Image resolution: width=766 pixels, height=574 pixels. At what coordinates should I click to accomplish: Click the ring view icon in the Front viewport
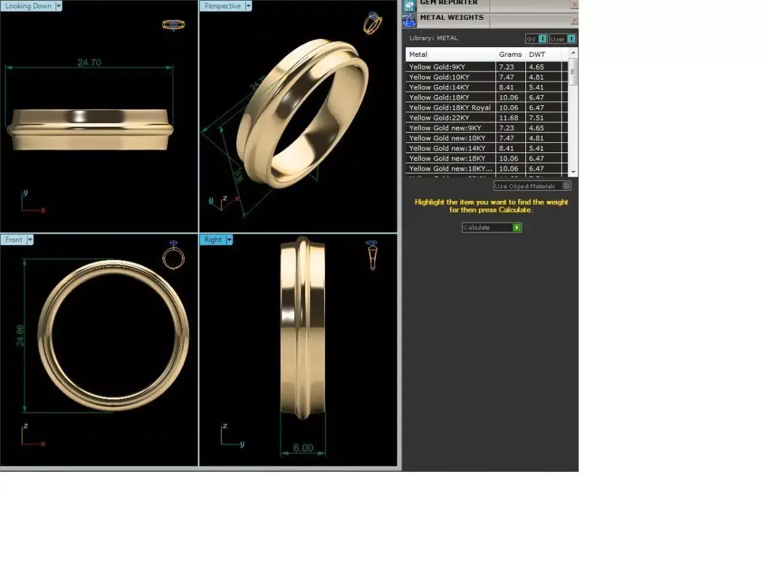click(173, 257)
